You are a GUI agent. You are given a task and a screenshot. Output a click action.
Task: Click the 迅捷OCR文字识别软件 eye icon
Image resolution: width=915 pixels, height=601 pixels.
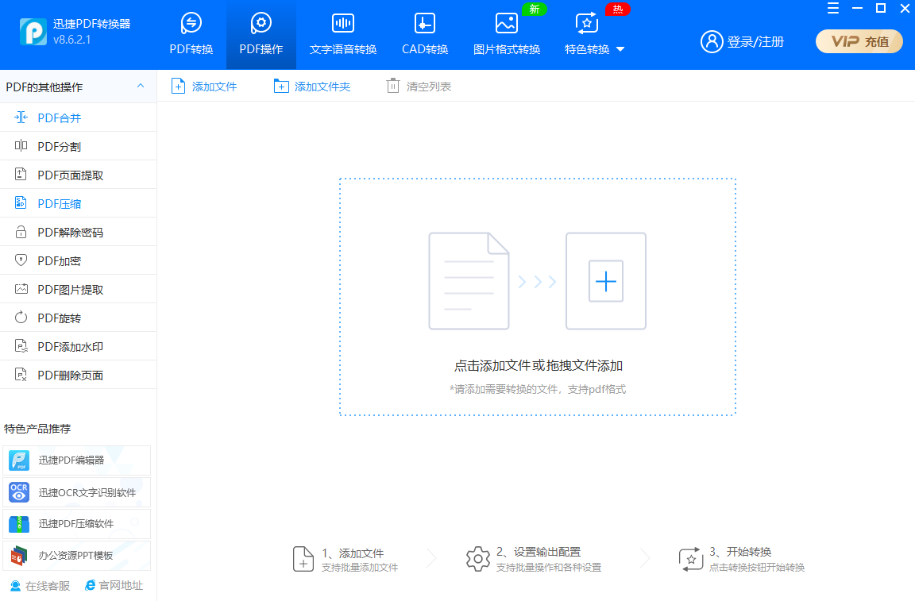[19, 492]
